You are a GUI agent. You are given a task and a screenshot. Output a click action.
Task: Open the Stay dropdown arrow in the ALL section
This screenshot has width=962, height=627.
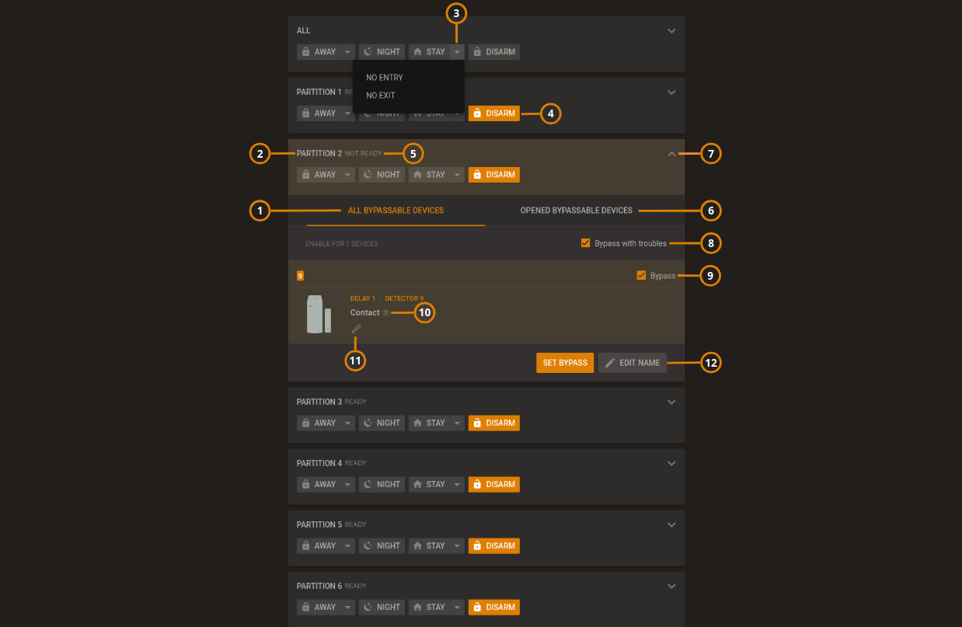pyautogui.click(x=456, y=51)
